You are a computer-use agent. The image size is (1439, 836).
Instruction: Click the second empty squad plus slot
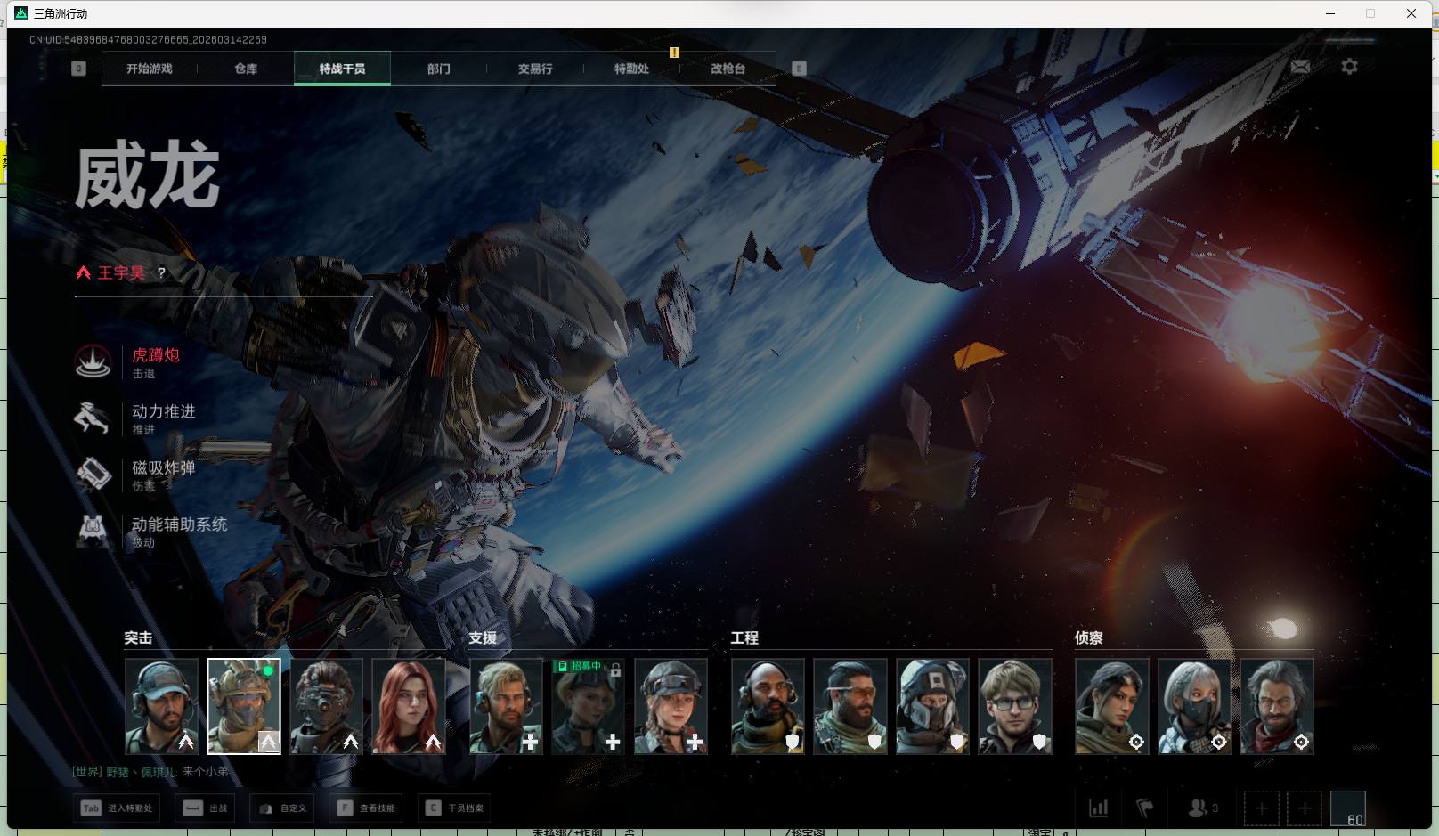coord(1304,808)
